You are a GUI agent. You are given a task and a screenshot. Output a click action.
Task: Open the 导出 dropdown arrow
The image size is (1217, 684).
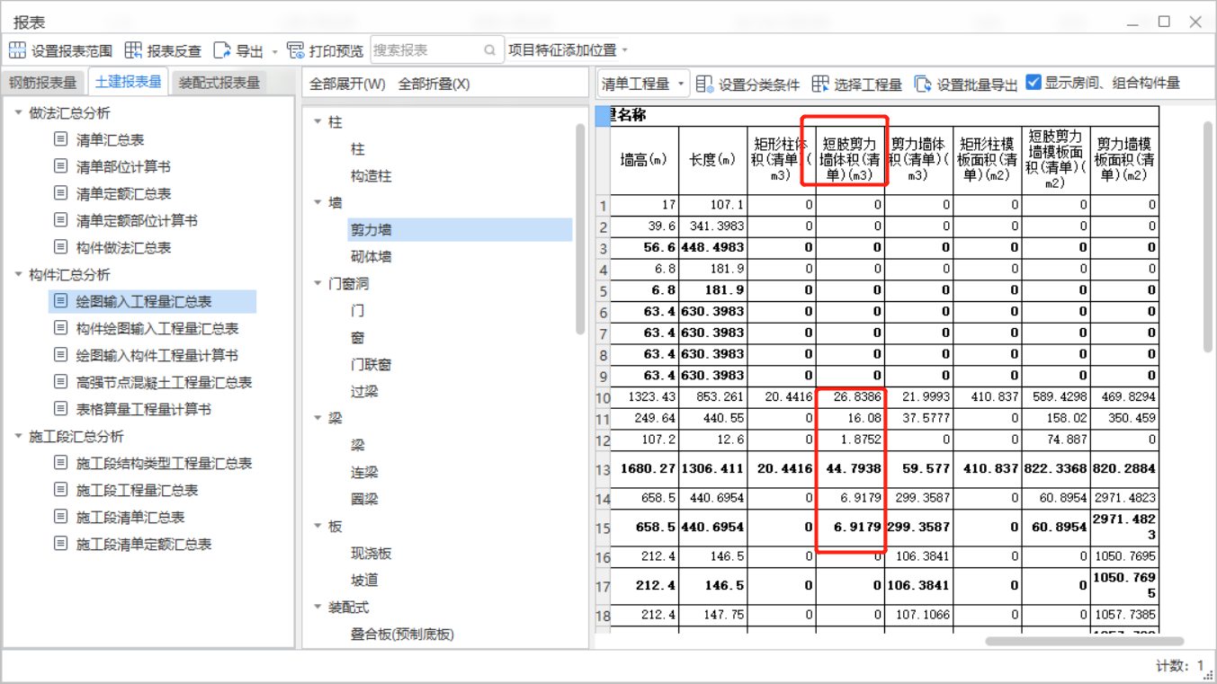pyautogui.click(x=275, y=51)
